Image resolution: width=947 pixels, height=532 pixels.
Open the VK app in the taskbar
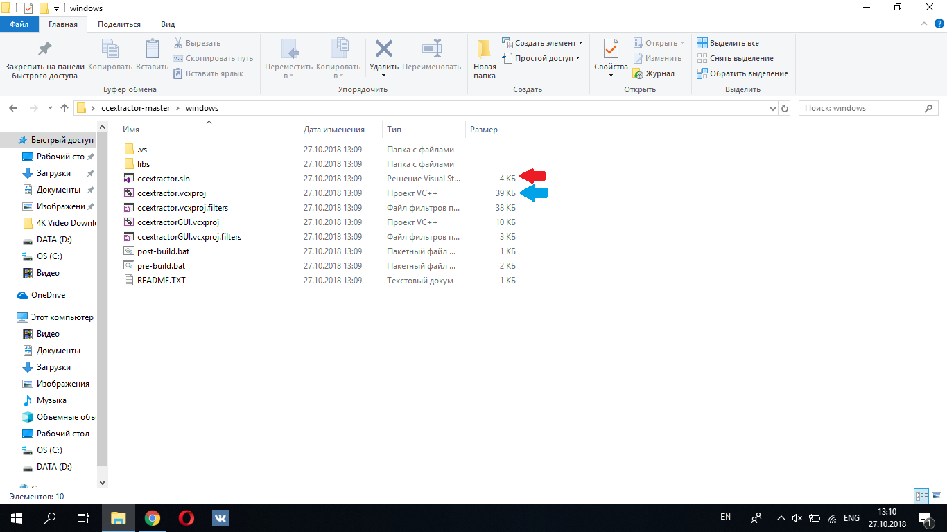pyautogui.click(x=220, y=518)
